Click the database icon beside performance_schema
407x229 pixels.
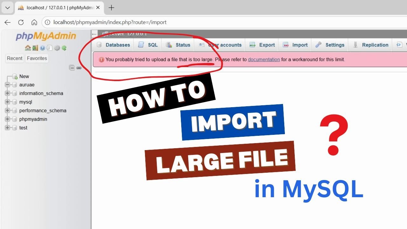[x=14, y=111]
